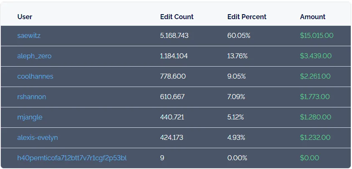
Task: Click the Edit Count column header
Action: coord(177,17)
